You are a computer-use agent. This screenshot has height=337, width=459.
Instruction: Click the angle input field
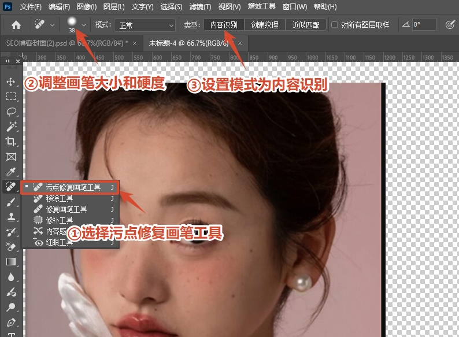[425, 25]
